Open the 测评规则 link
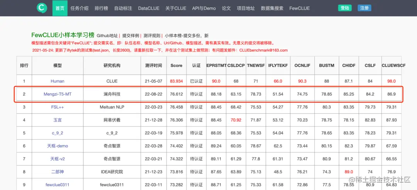 [152, 36]
